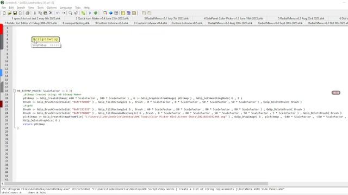
Task: Open the View menu
Action: tap(31, 8)
